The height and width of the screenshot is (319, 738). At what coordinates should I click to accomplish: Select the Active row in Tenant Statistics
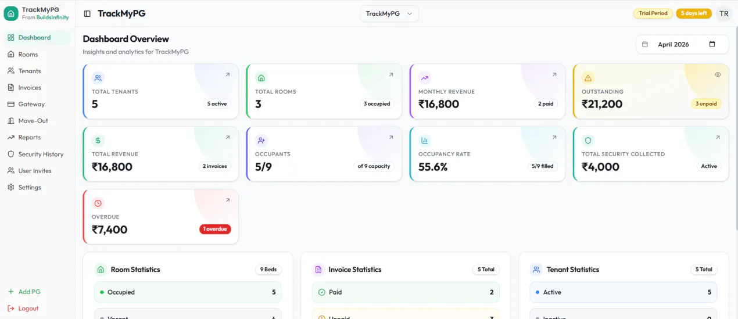(x=624, y=292)
